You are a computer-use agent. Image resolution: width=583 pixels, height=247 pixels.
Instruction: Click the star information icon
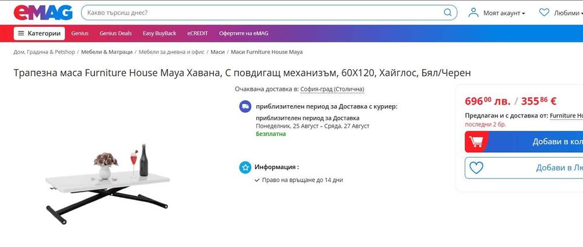(245, 167)
